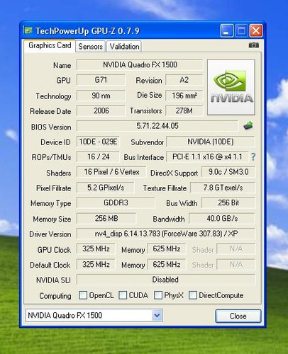The height and width of the screenshot is (354, 288).
Task: Click Pixel Fillrate value 5.2 GPixel/s
Action: (106, 188)
